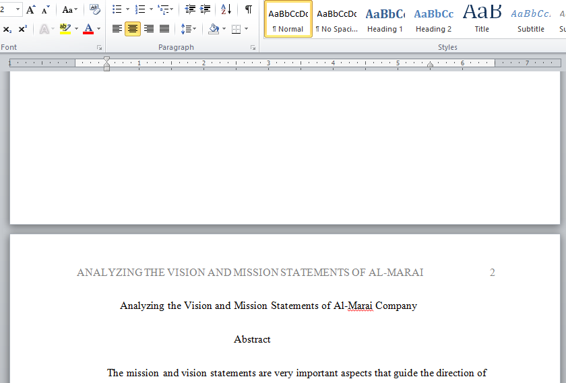Click the Bullets list icon

click(117, 9)
